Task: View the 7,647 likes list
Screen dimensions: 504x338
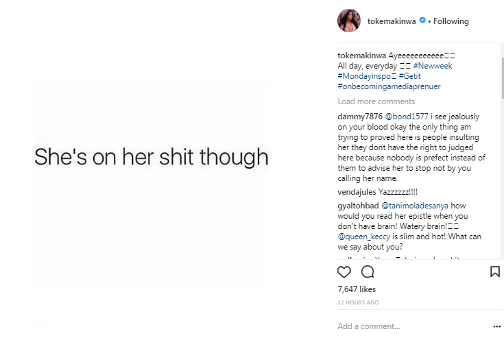Action: pyautogui.click(x=357, y=289)
